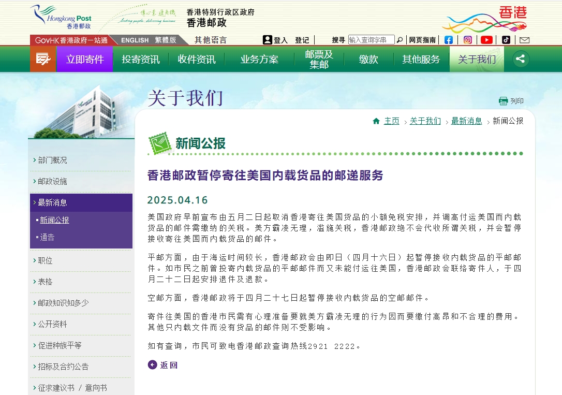Viewport: 562px width, 395px height.
Task: Click the YouTube icon
Action: [x=486, y=39]
